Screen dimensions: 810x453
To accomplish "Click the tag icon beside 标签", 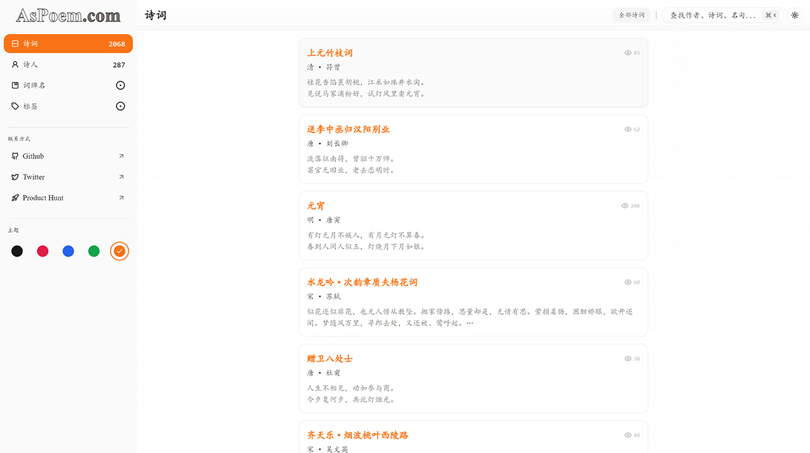I will click(x=15, y=106).
